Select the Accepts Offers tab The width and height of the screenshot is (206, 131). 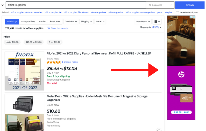[x=28, y=22]
